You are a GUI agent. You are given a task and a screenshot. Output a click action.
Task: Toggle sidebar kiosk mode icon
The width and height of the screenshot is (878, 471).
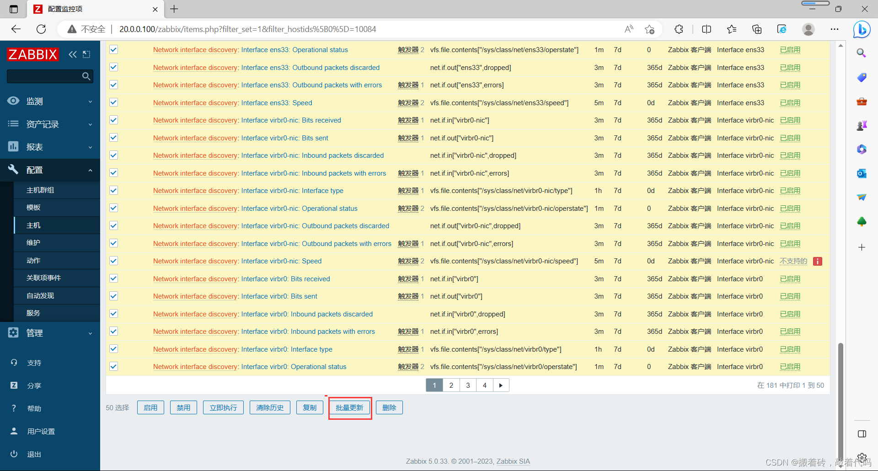(86, 54)
